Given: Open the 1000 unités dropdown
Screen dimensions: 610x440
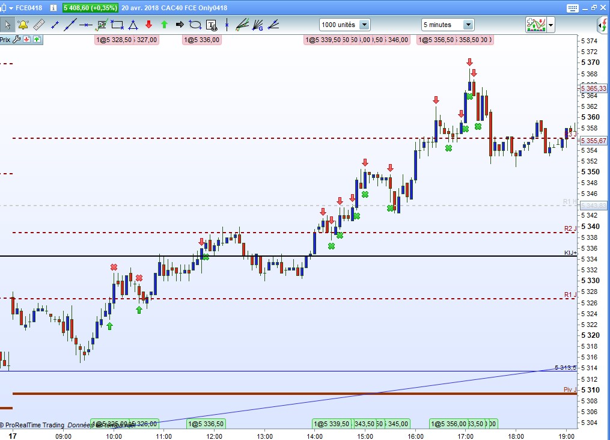Looking at the screenshot, I should point(344,25).
